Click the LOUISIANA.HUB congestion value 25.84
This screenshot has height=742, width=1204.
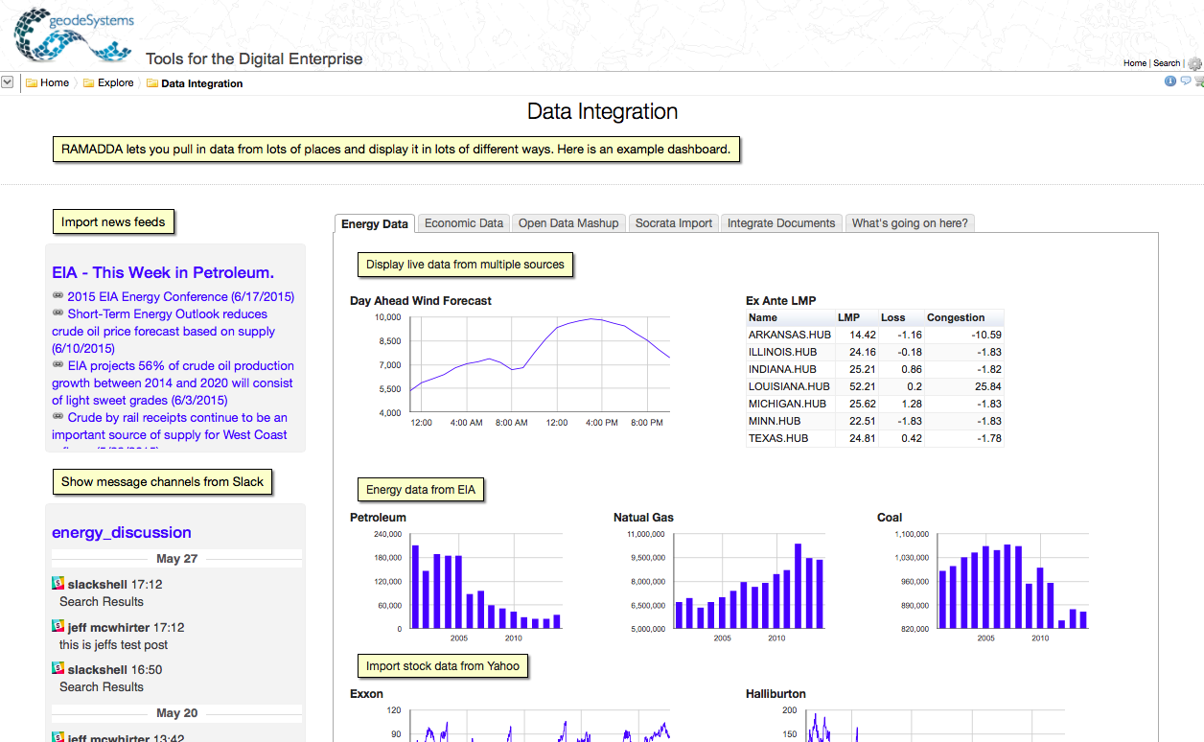coord(986,386)
